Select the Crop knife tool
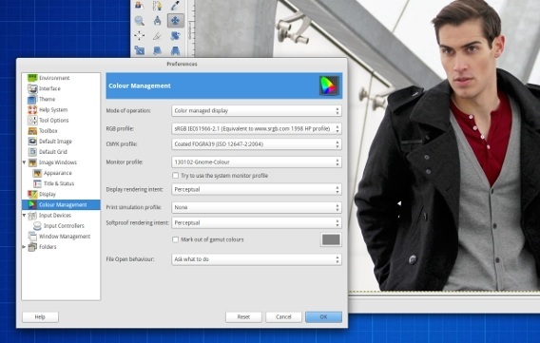The height and width of the screenshot is (343, 540). click(x=158, y=35)
